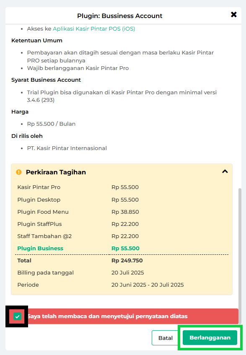Collapse the Perkiraan Tagihan section with the chevron
The width and height of the screenshot is (246, 355).
[225, 171]
